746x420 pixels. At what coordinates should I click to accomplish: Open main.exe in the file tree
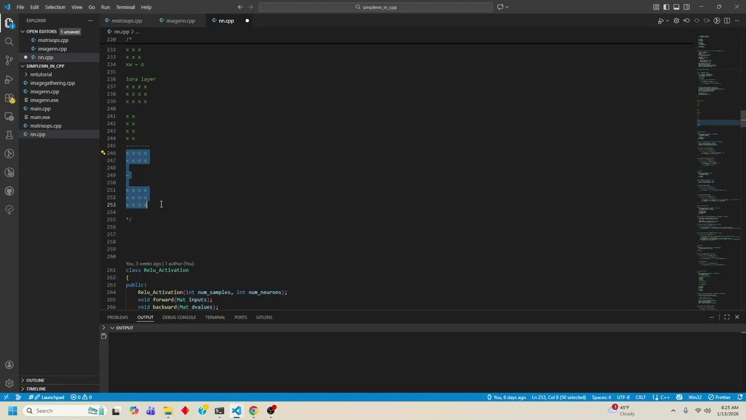40,117
